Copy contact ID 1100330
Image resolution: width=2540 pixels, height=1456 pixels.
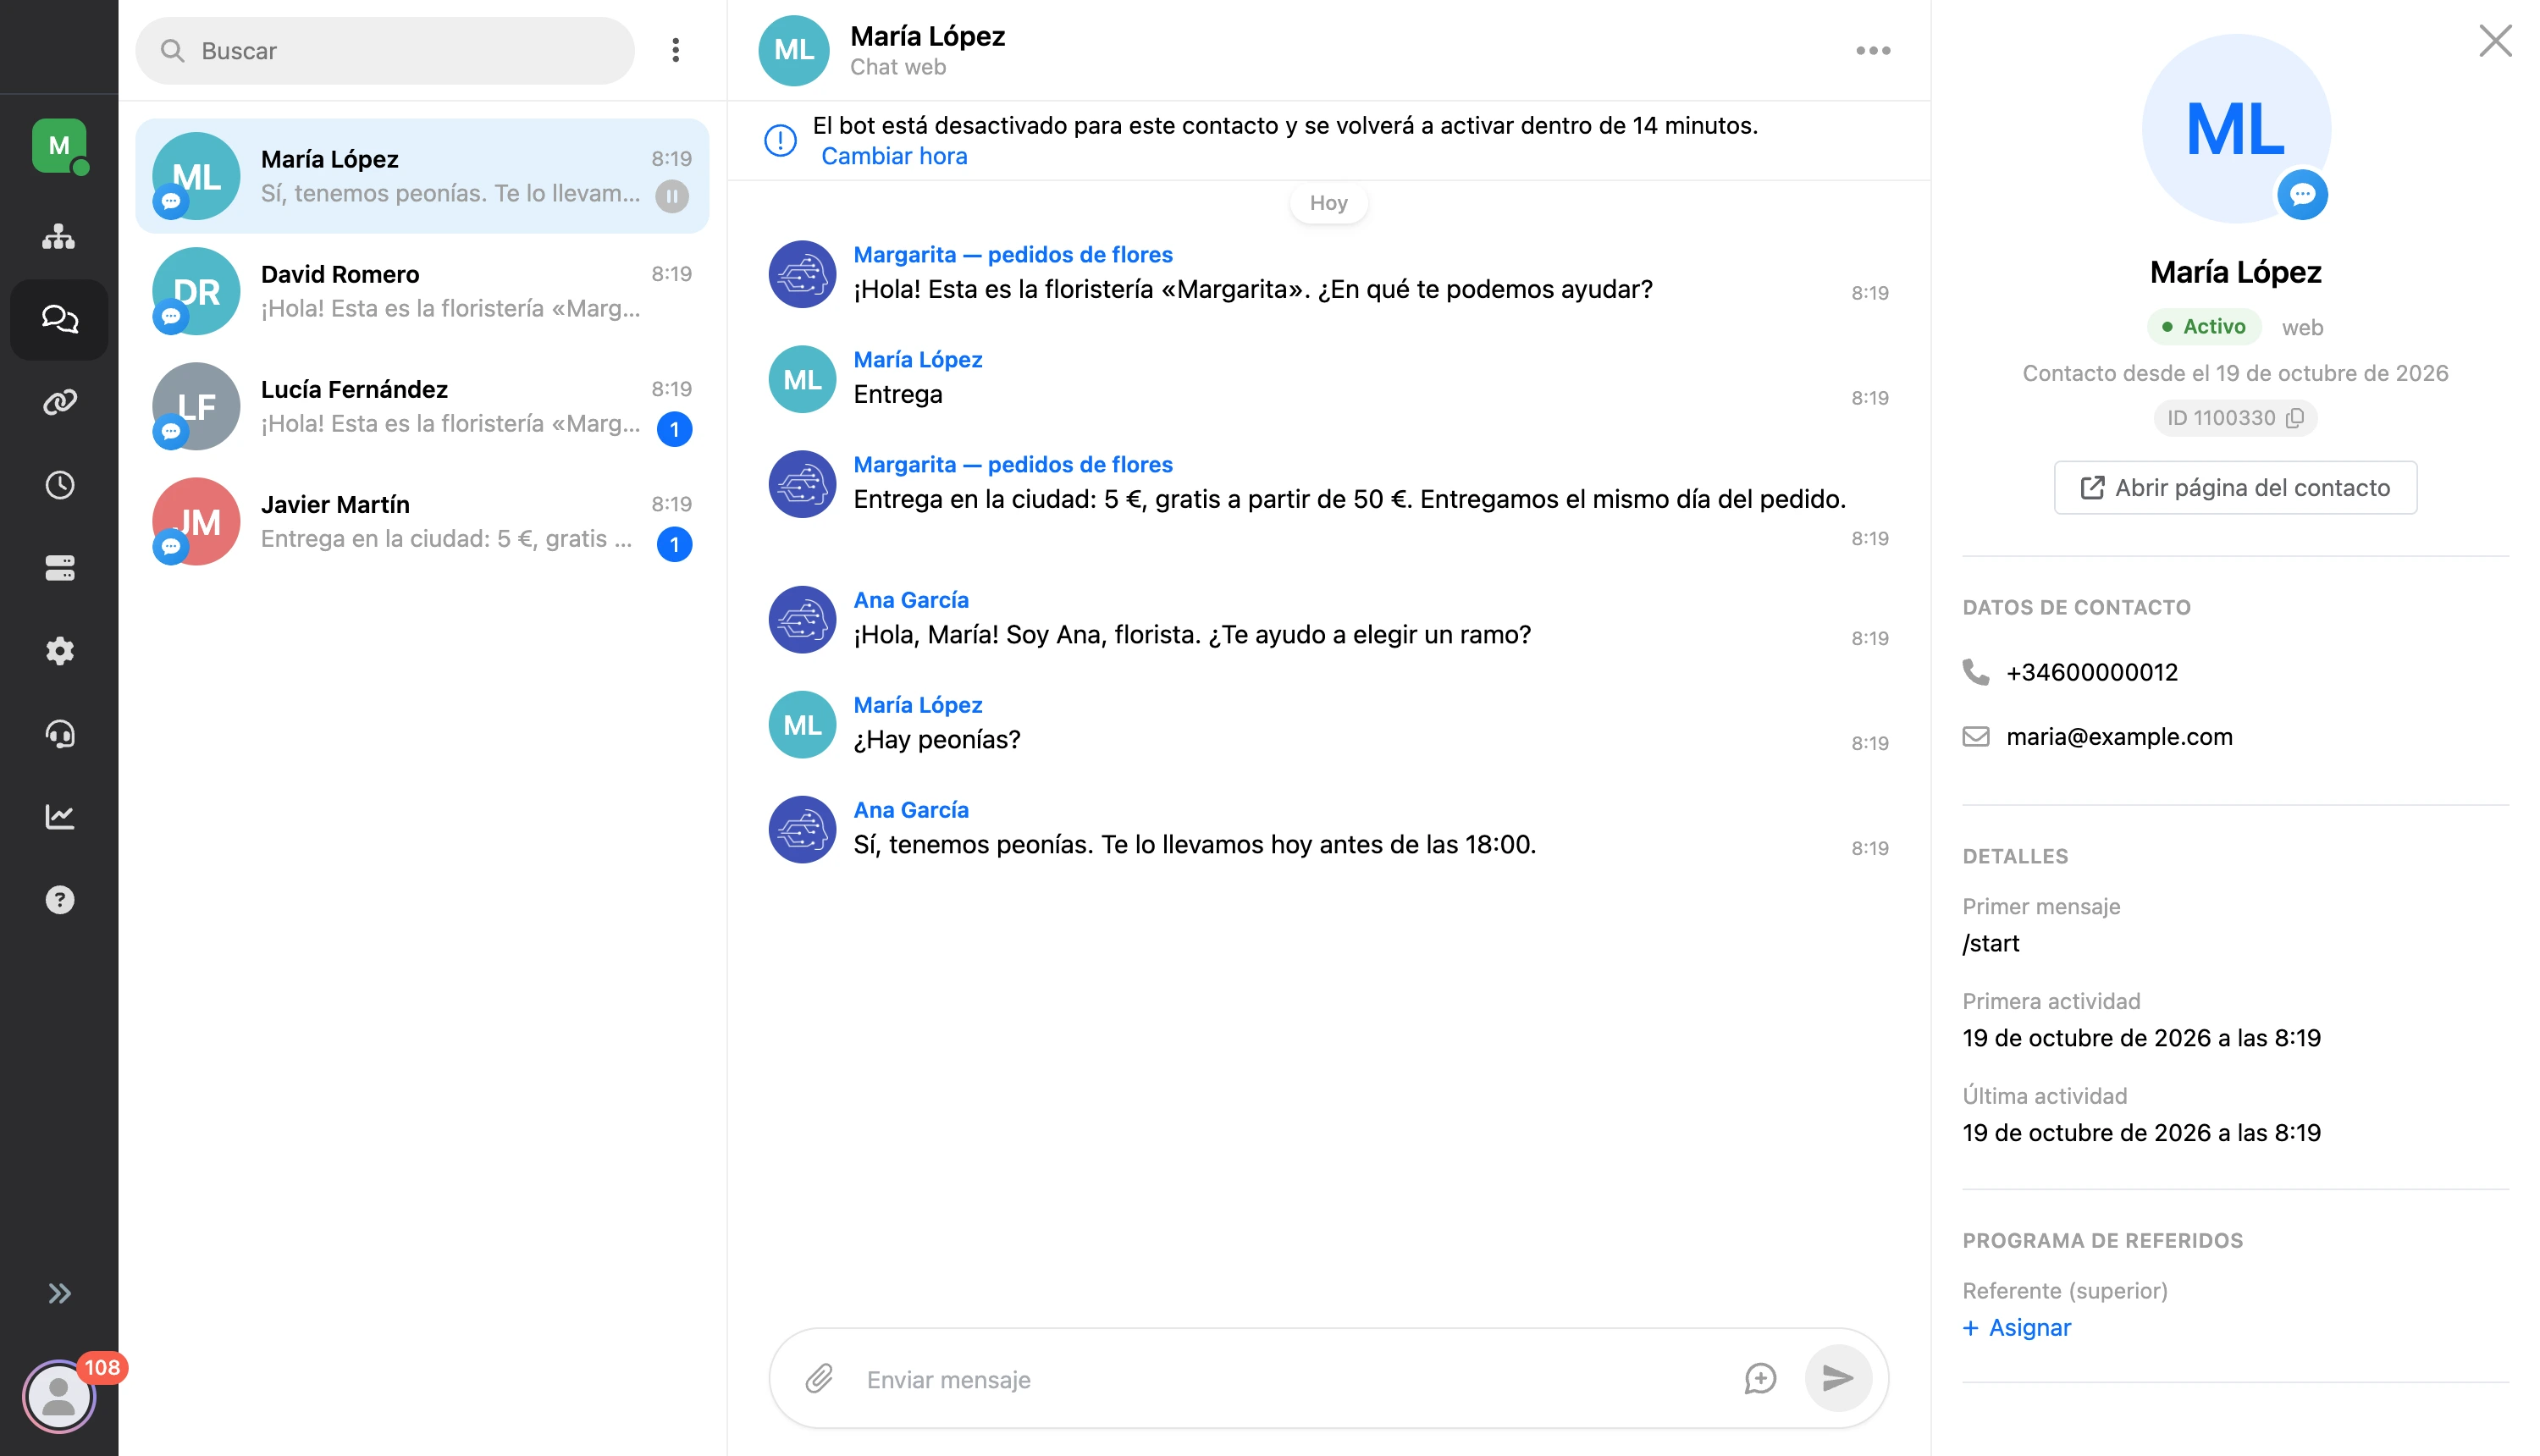click(2296, 418)
